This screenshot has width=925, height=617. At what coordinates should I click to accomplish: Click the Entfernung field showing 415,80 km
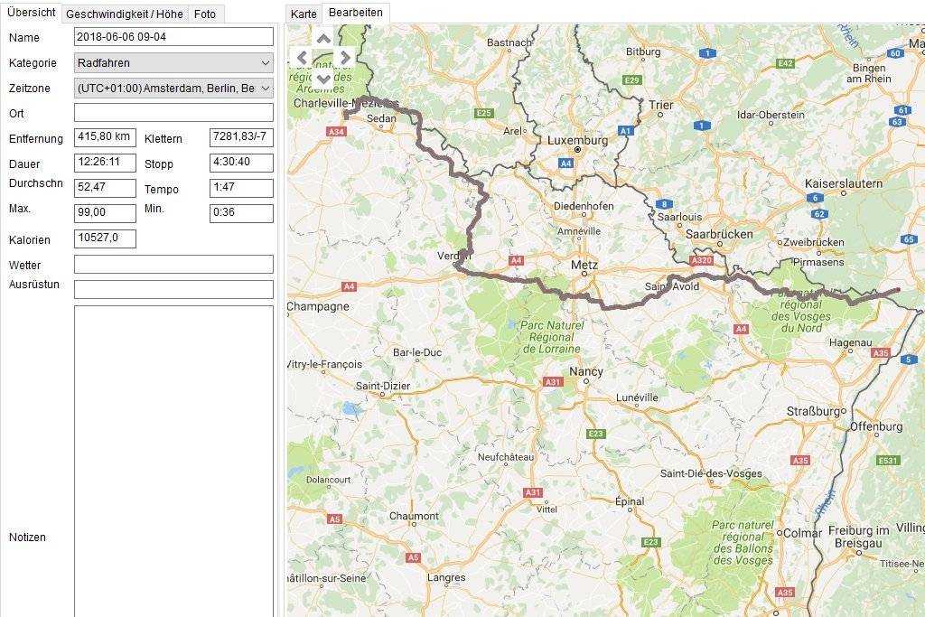(x=105, y=137)
